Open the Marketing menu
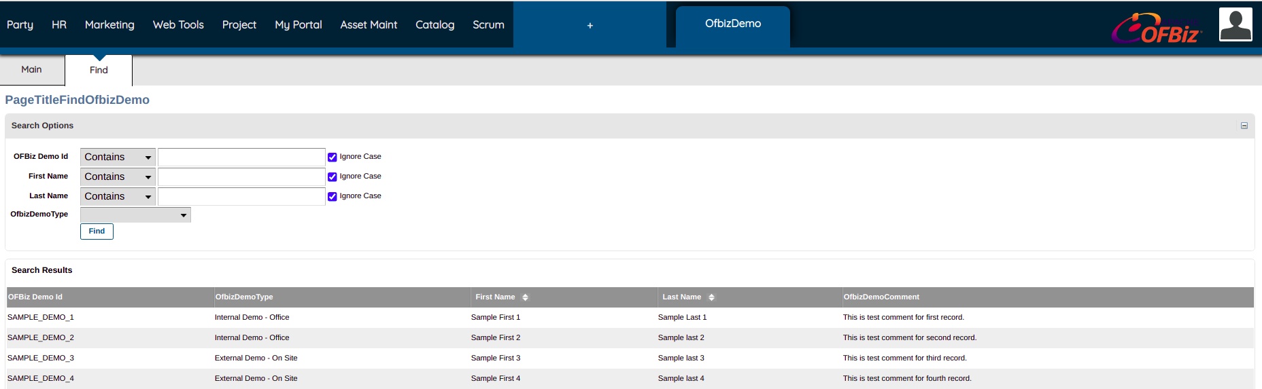 109,24
